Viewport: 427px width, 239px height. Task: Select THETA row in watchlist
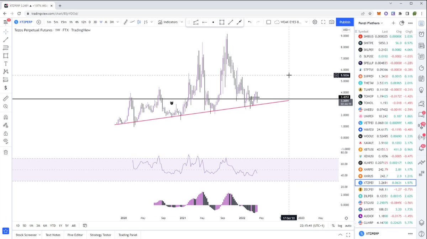385,83
